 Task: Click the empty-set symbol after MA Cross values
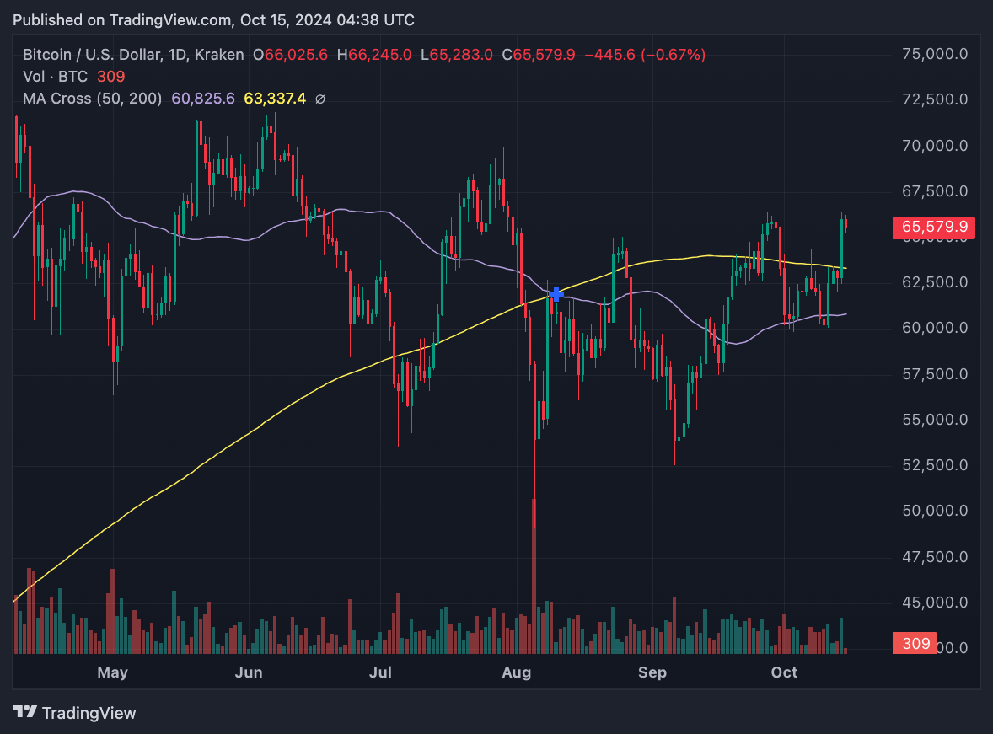(x=320, y=99)
